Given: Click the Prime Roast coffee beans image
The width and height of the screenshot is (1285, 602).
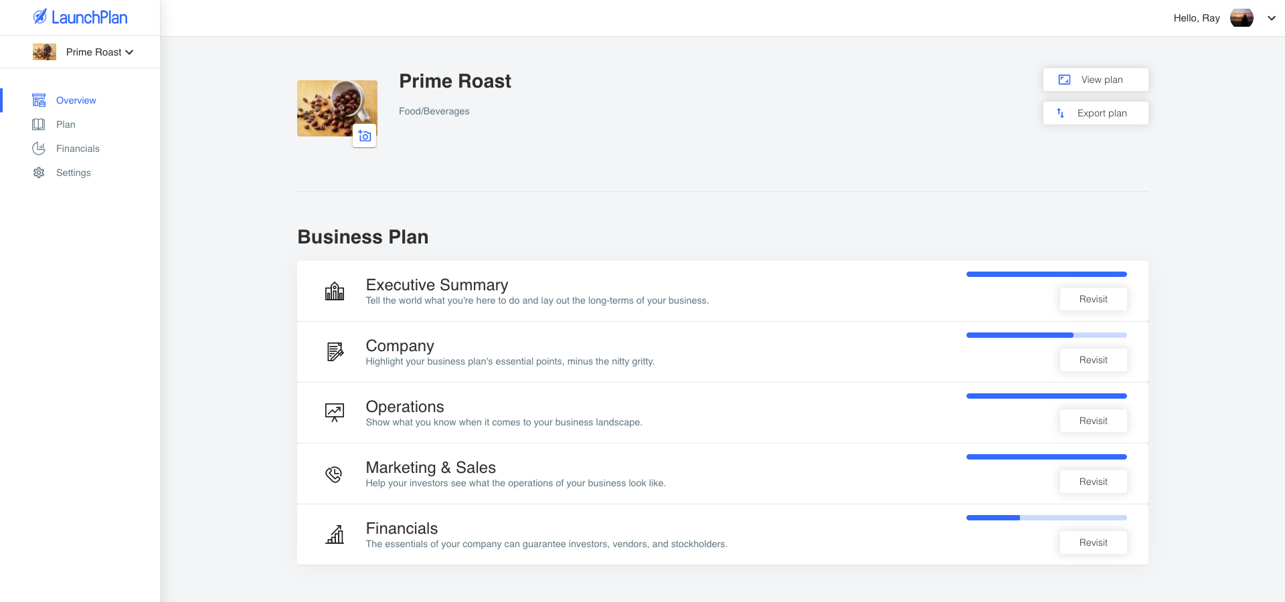Looking at the screenshot, I should tap(337, 108).
